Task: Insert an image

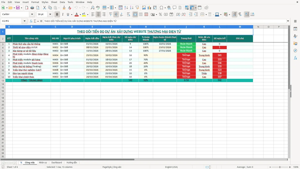Action: [x=144, y=8]
